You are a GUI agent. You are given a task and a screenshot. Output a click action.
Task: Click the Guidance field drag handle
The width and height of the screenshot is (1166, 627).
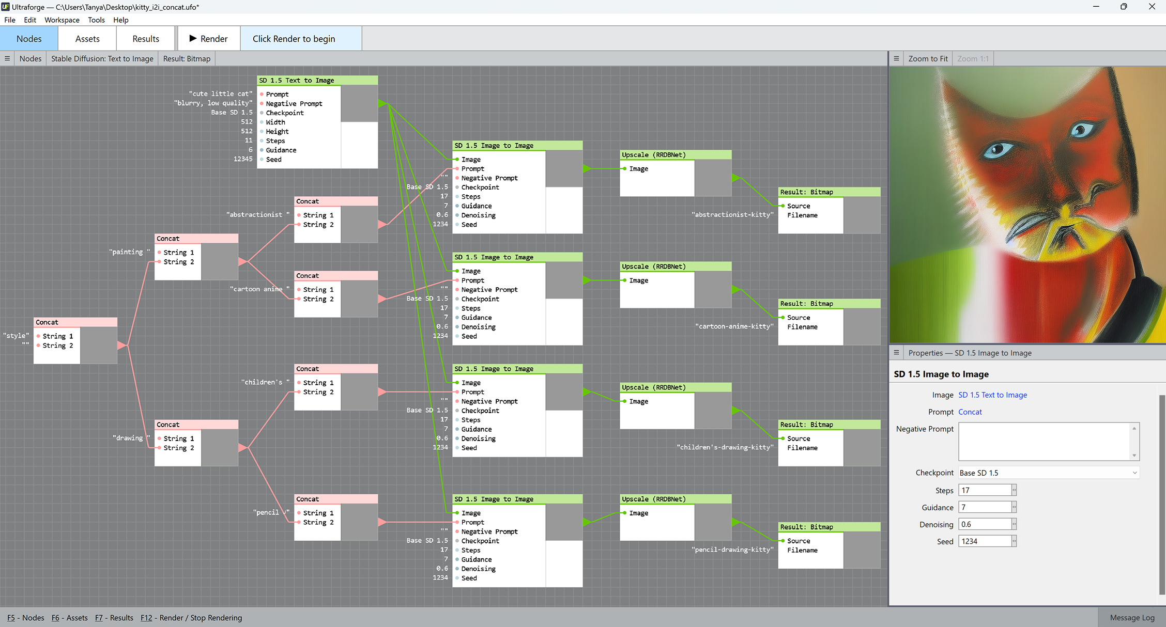pos(1014,507)
